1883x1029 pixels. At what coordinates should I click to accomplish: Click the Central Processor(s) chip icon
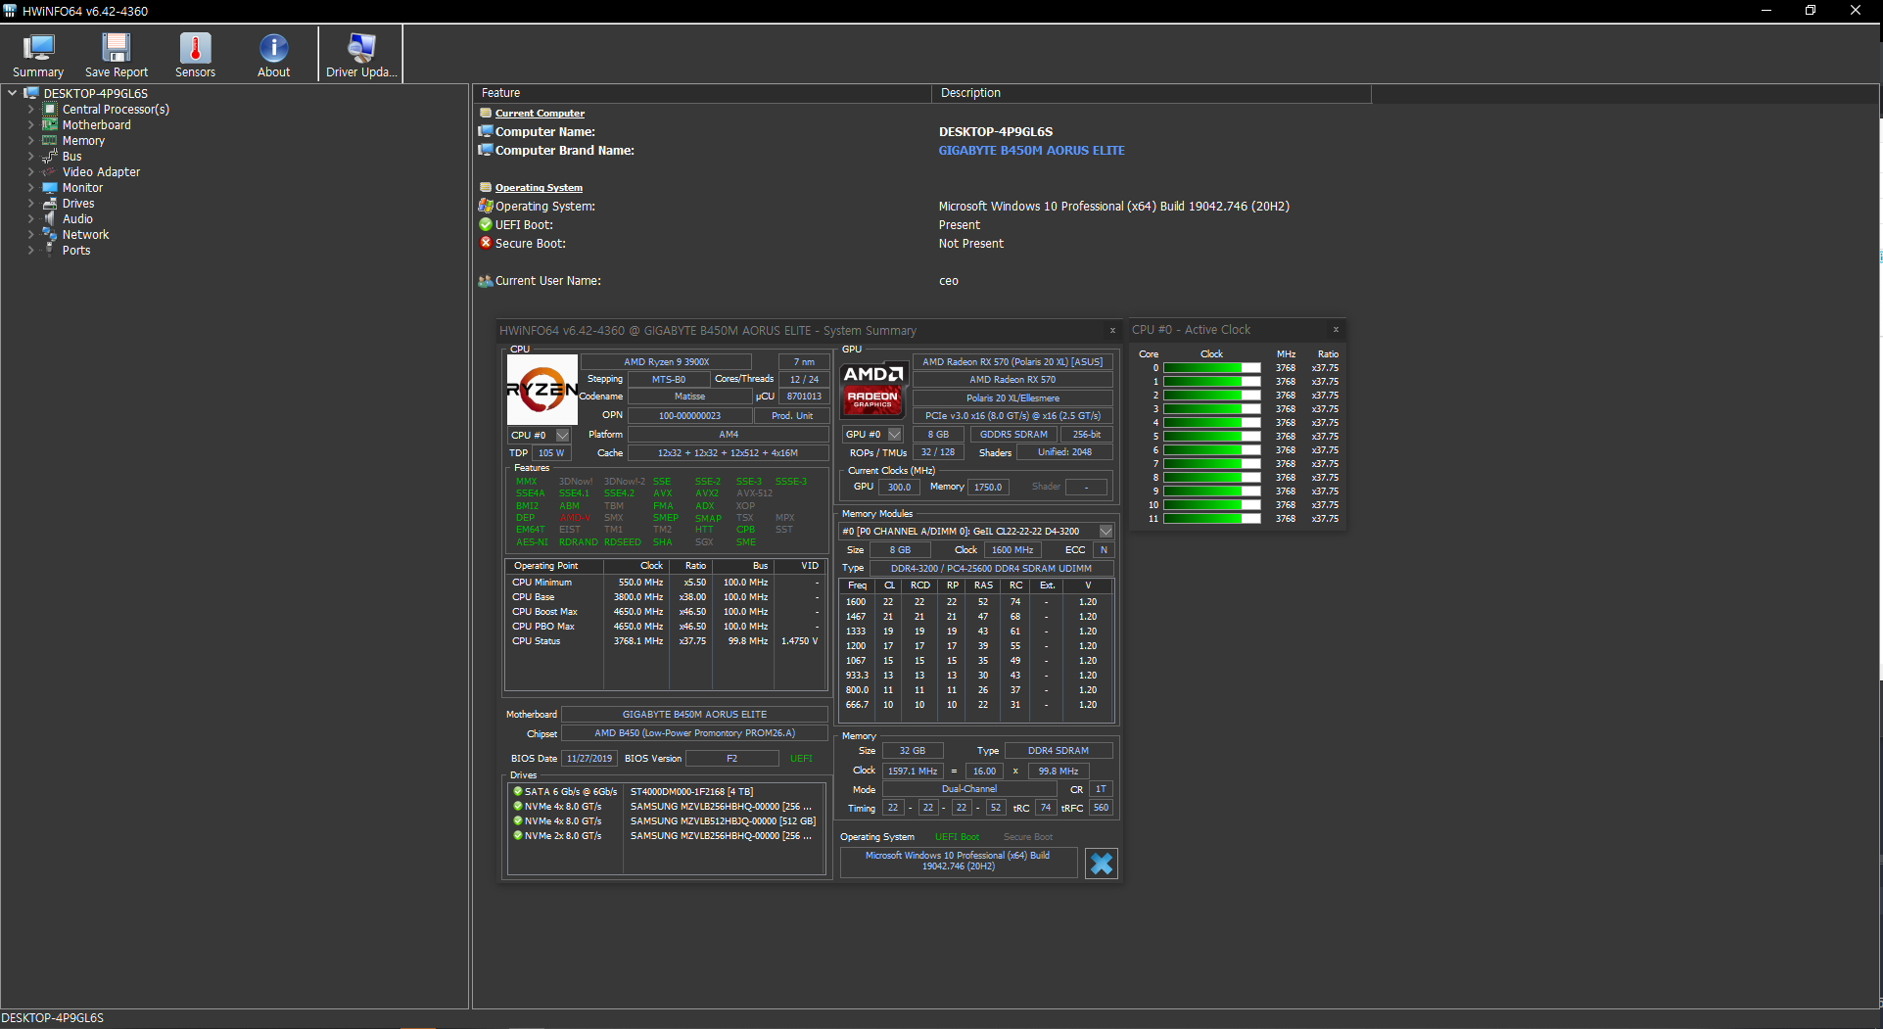coord(49,109)
